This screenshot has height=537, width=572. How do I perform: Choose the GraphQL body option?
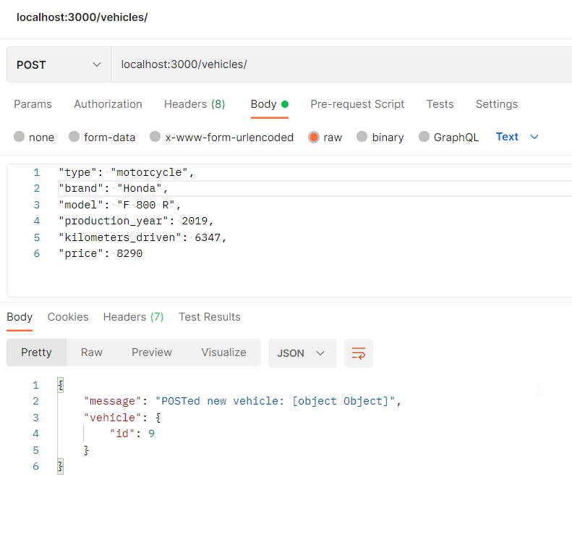coord(424,137)
